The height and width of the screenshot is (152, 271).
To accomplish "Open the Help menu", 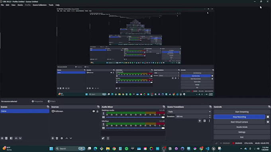I will pyautogui.click(x=57, y=5).
